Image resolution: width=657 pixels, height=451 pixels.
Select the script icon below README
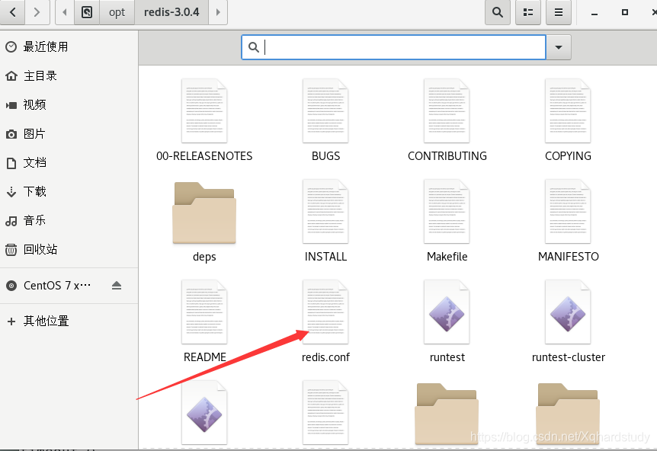[204, 412]
